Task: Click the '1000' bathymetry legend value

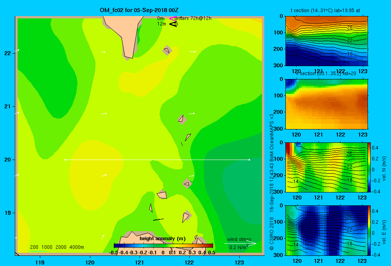Action: point(47,247)
